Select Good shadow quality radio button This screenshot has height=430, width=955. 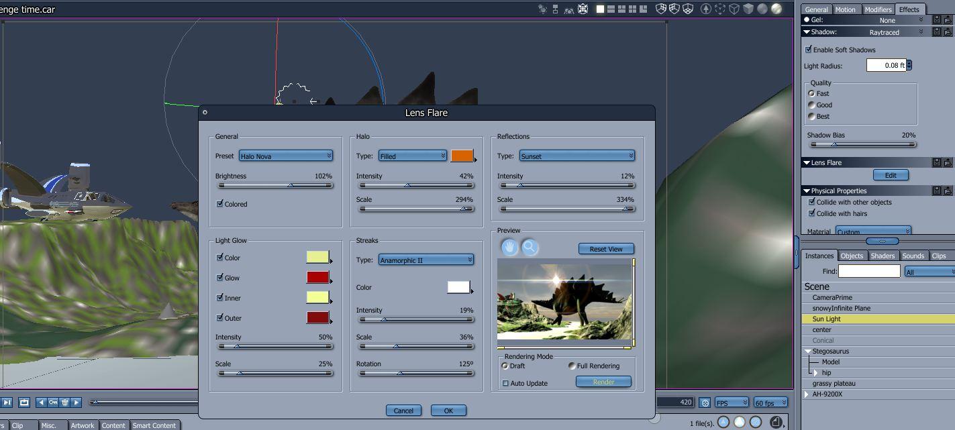coord(811,105)
